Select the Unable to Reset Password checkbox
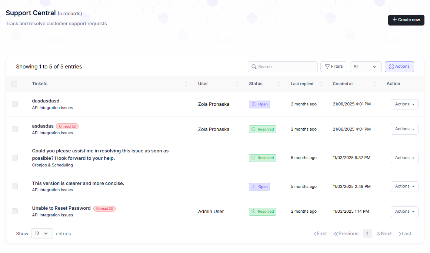Image resolution: width=430 pixels, height=253 pixels. pos(15,211)
